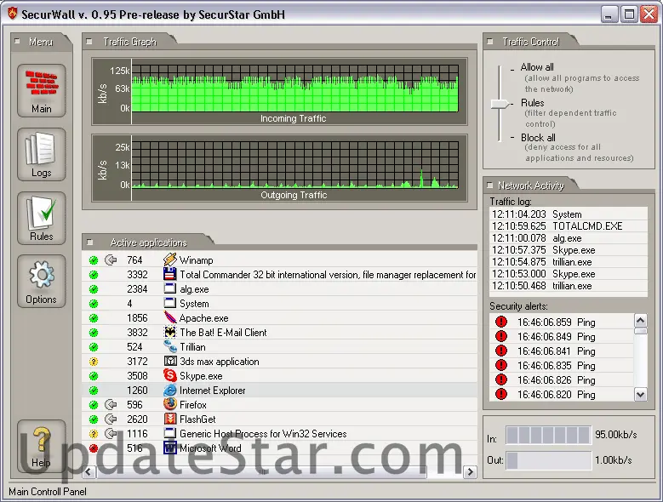
Task: Toggle the green status indicator for Apache.exe
Action: [x=94, y=318]
